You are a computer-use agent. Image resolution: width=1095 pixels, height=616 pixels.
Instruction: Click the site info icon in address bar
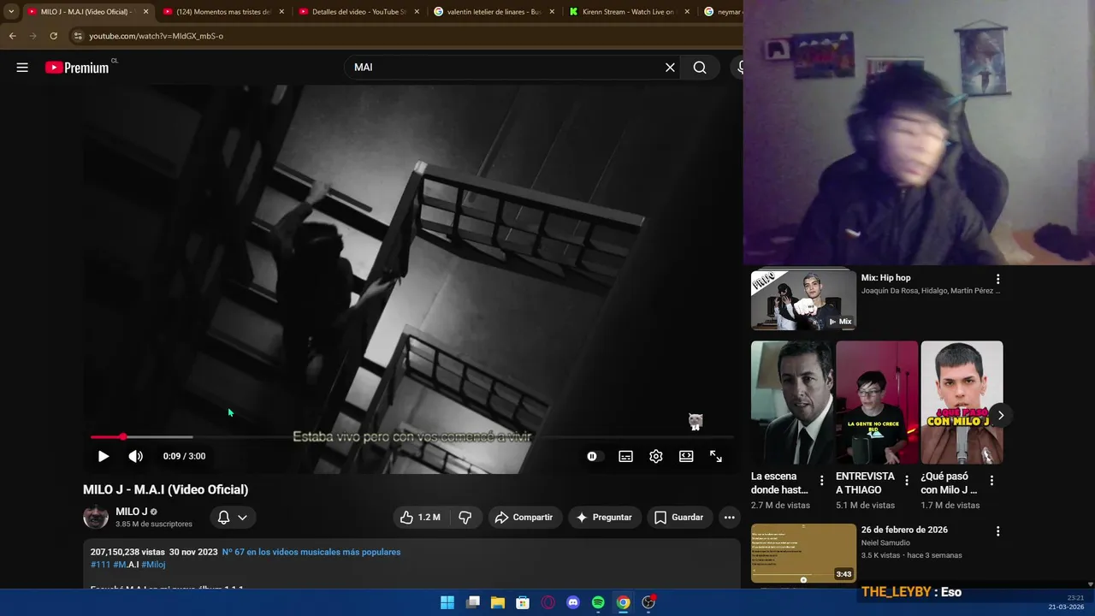[x=78, y=36]
